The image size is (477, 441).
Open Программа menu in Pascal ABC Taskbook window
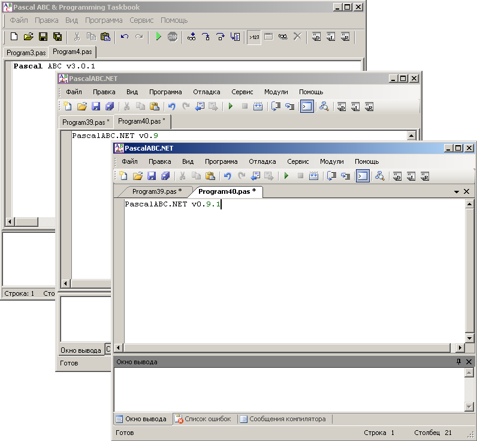click(104, 20)
